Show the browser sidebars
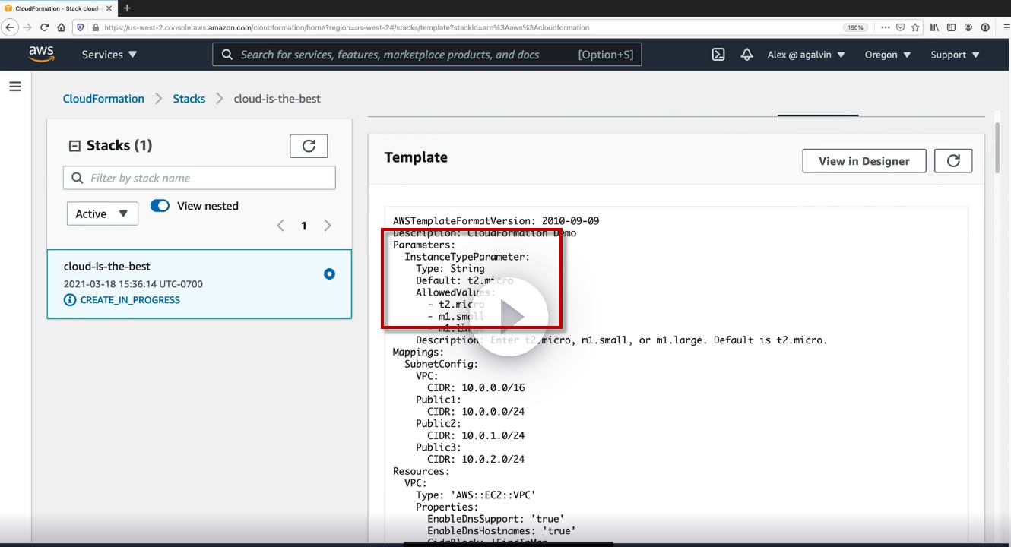This screenshot has height=547, width=1011. [952, 27]
